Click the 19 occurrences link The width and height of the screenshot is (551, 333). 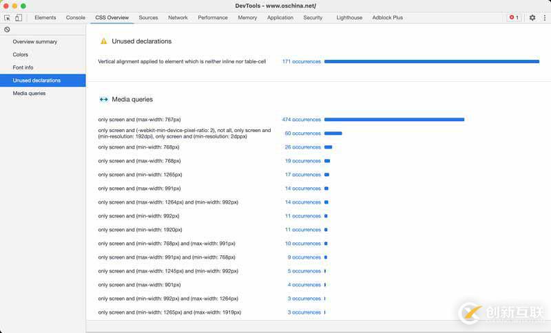tap(302, 161)
